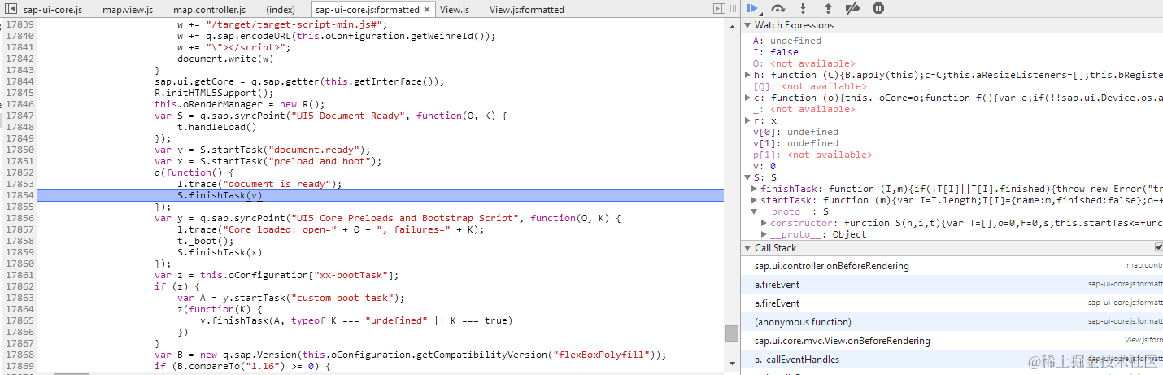1163x375 pixels.
Task: Click the highlighted line S.finishTask(v)
Action: (381, 195)
